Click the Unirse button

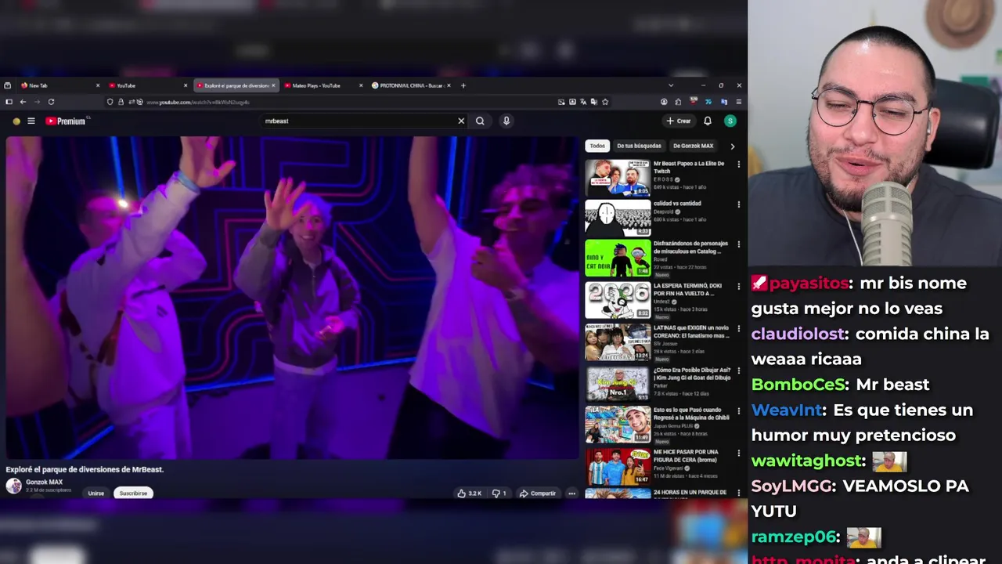[x=96, y=493]
